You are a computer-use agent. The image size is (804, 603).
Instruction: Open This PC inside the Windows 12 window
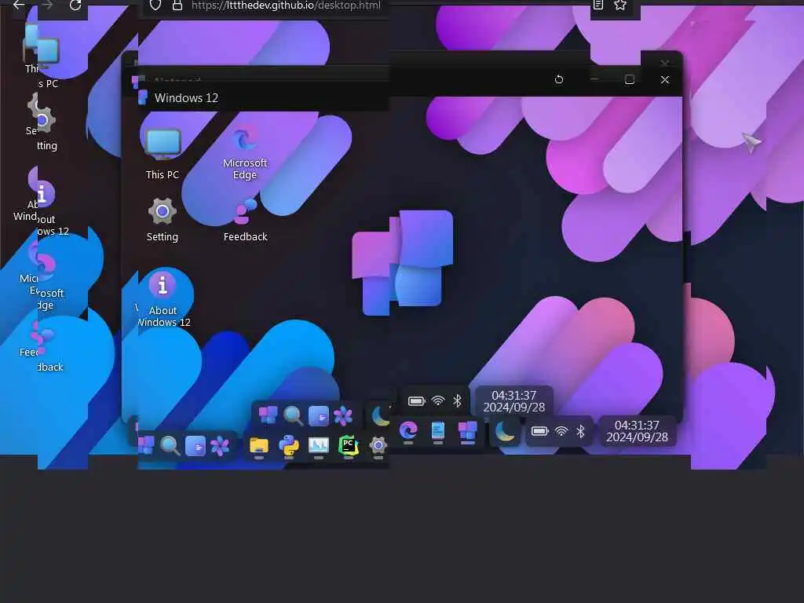163,154
